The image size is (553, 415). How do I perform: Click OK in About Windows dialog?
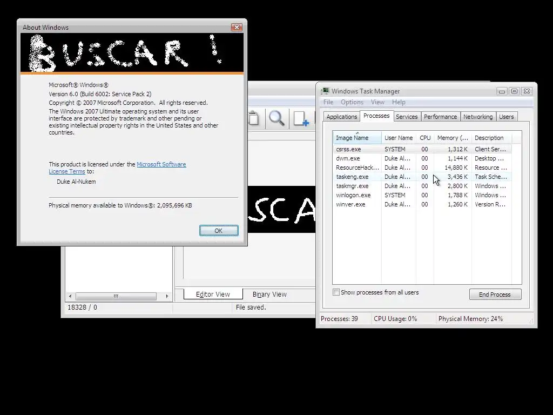point(219,230)
